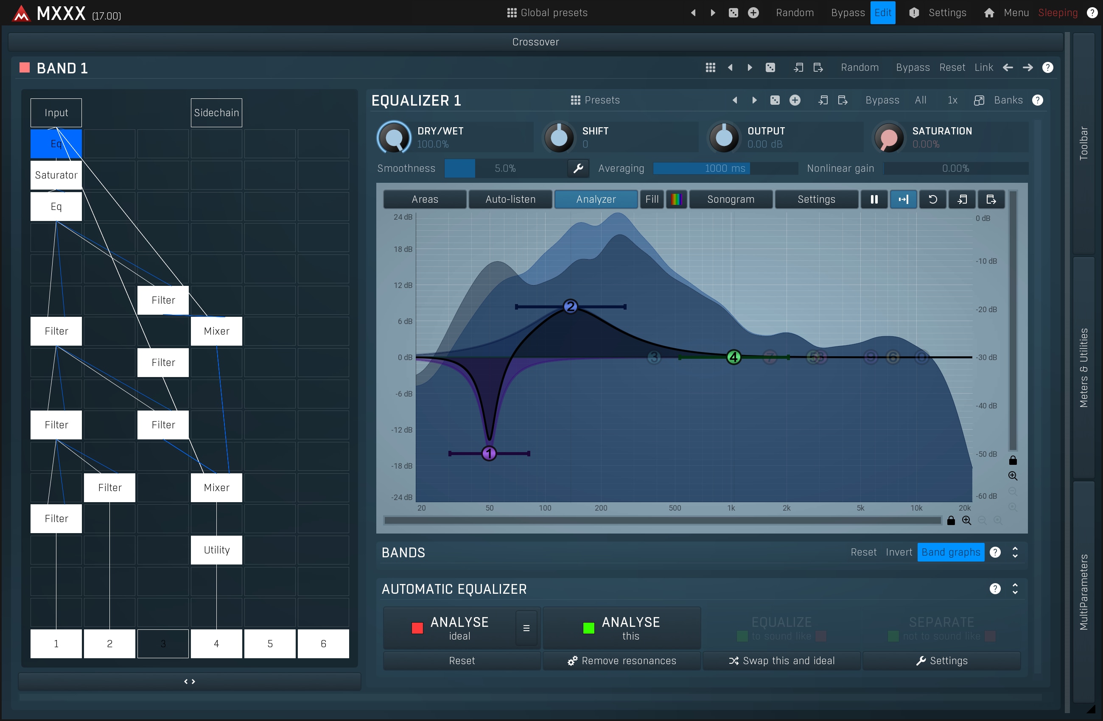This screenshot has width=1103, height=721.
Task: Click the Smoothness wrench settings icon
Action: point(578,168)
